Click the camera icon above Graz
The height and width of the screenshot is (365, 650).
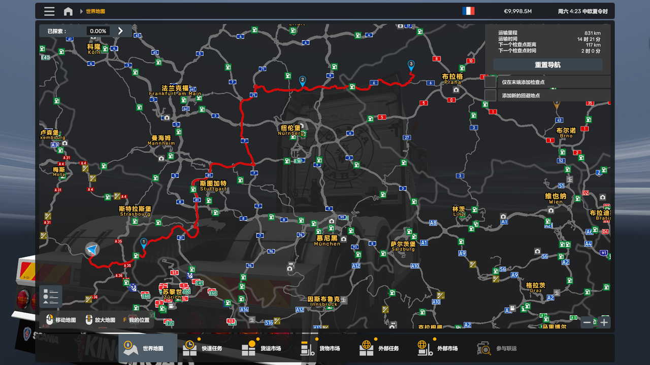tap(537, 251)
